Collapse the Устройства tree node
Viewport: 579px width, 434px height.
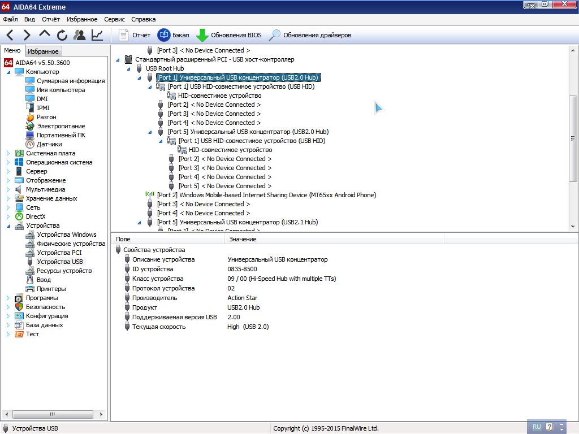coord(8,225)
